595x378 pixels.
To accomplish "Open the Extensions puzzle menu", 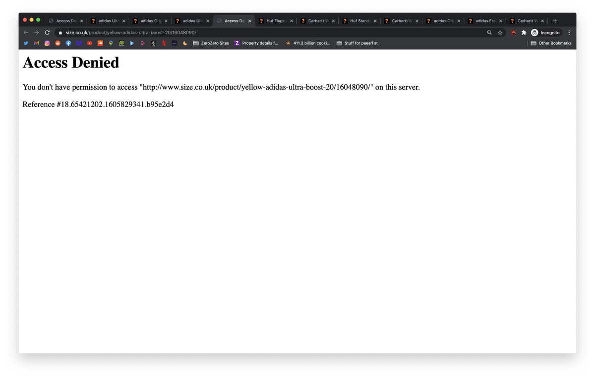I will [x=524, y=32].
